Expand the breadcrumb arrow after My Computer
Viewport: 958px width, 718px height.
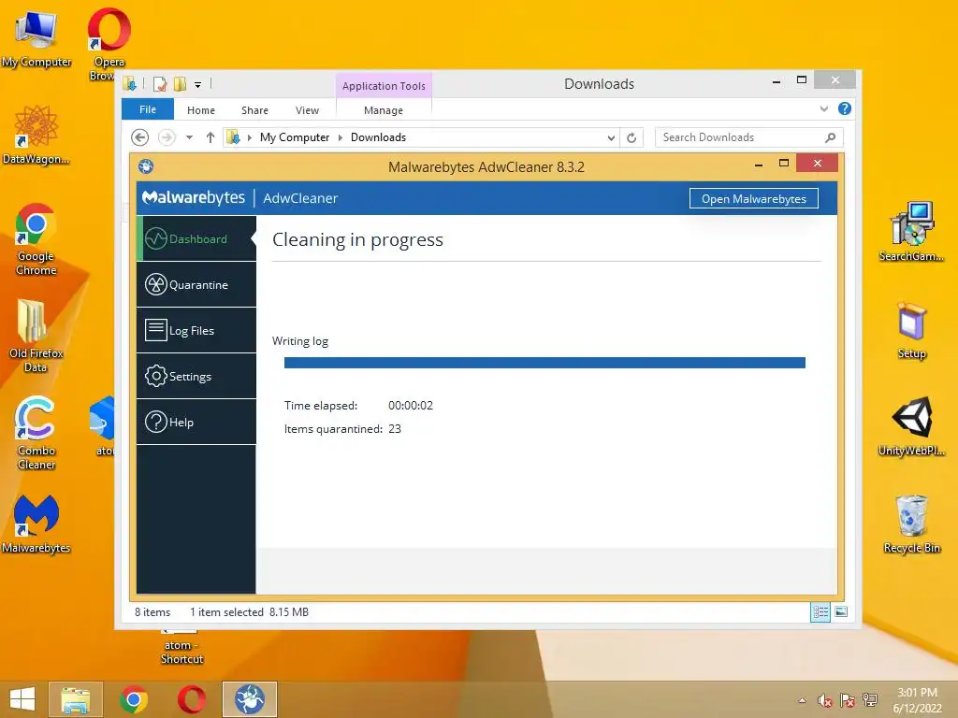(341, 137)
